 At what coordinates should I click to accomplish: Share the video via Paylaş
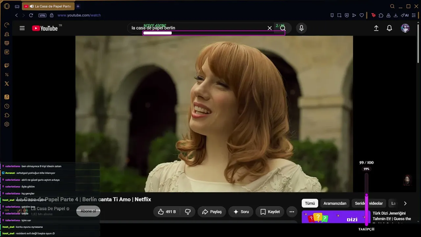pos(212,212)
